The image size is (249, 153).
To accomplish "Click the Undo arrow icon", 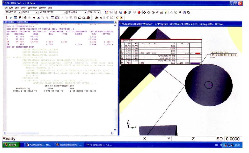I will (x=80, y=18).
